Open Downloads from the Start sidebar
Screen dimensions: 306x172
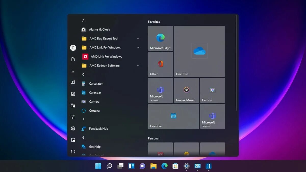[x=73, y=71]
